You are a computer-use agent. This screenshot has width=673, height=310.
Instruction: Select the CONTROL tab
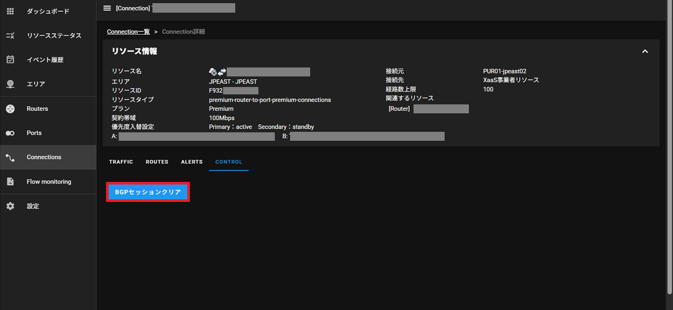(x=228, y=162)
